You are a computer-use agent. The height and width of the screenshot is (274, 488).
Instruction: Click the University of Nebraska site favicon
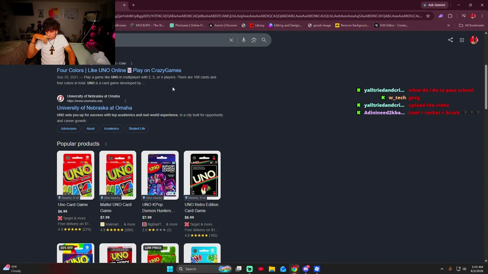(x=60, y=99)
